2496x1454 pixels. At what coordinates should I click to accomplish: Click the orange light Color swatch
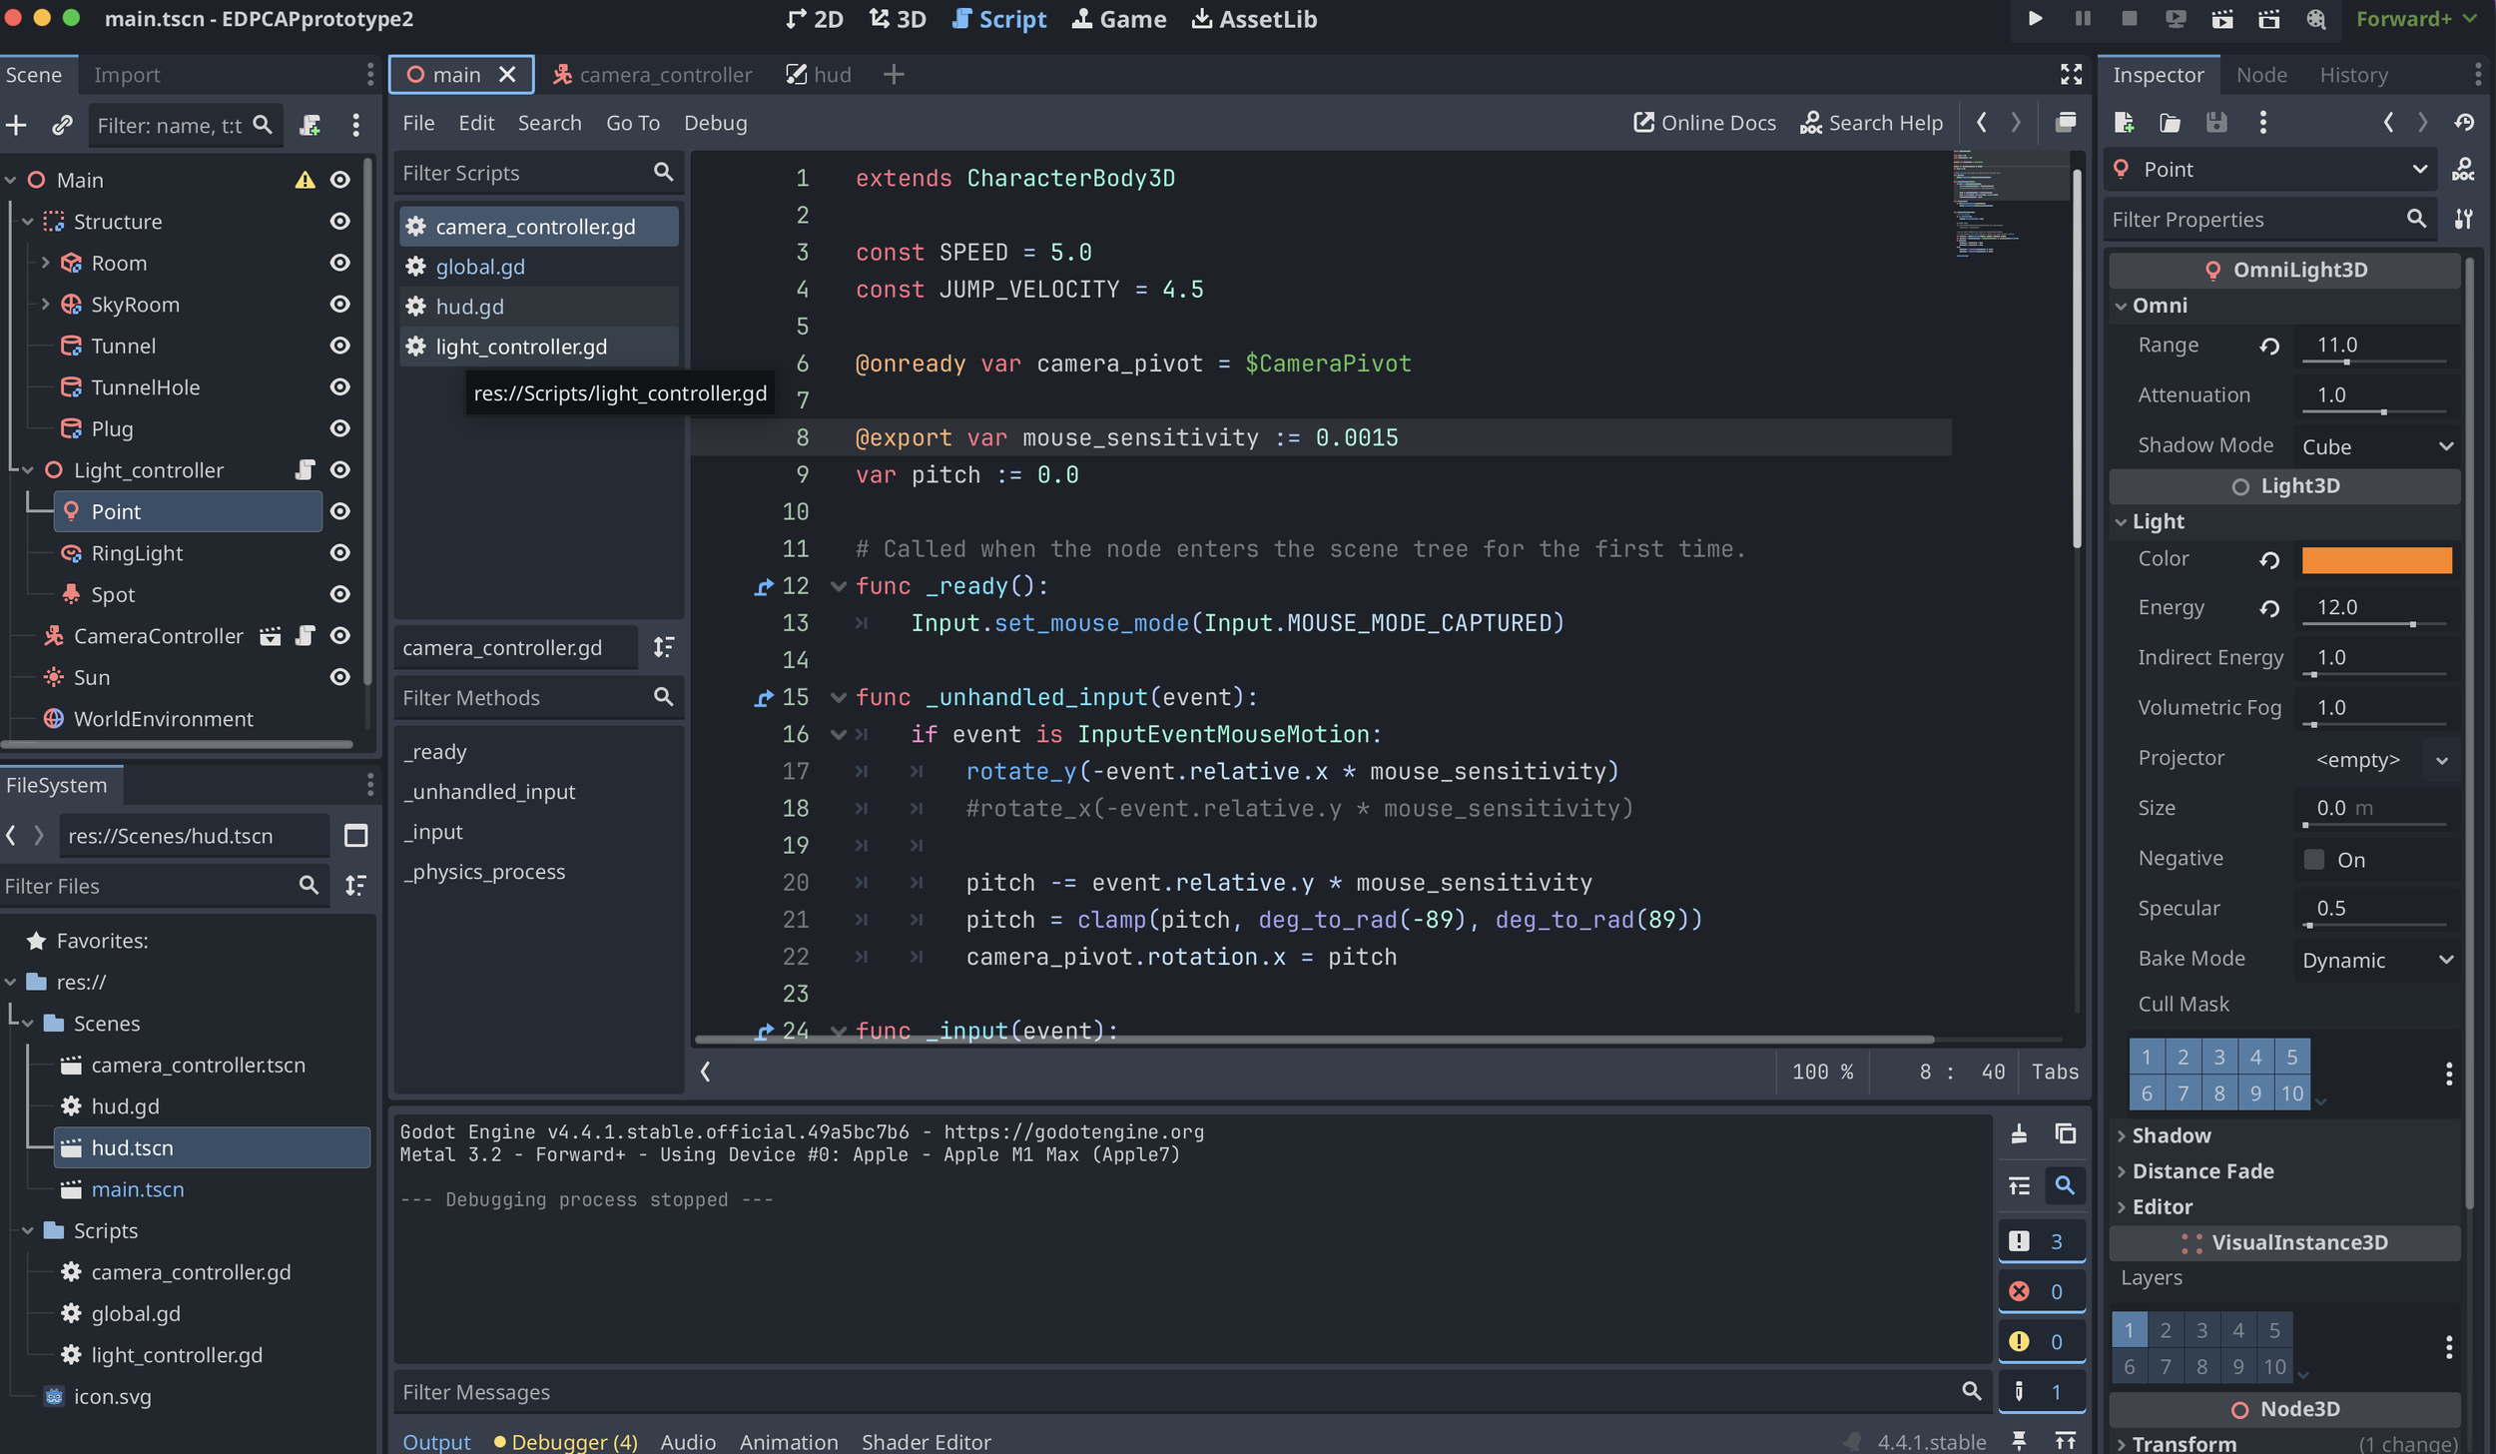pos(2375,560)
